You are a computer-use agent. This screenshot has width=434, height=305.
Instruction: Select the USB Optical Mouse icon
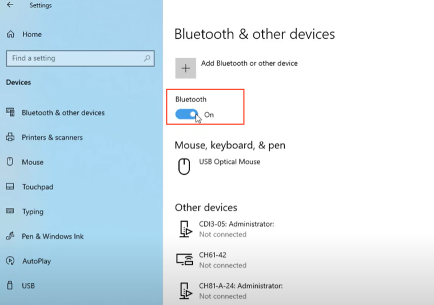pyautogui.click(x=184, y=166)
